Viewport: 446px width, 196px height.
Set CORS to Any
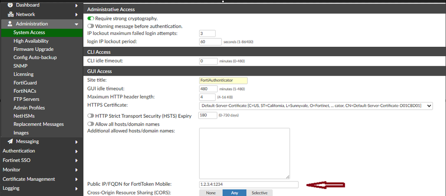point(234,193)
